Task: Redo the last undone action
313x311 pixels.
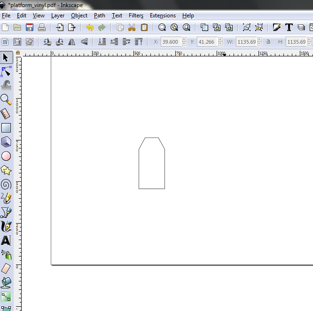Action: coord(102,27)
